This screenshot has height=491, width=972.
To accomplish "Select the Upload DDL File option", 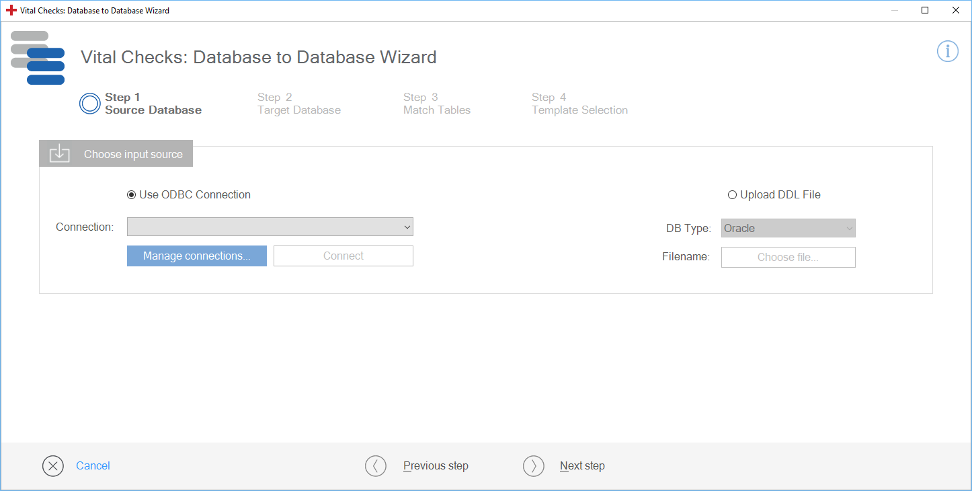I will [x=732, y=195].
